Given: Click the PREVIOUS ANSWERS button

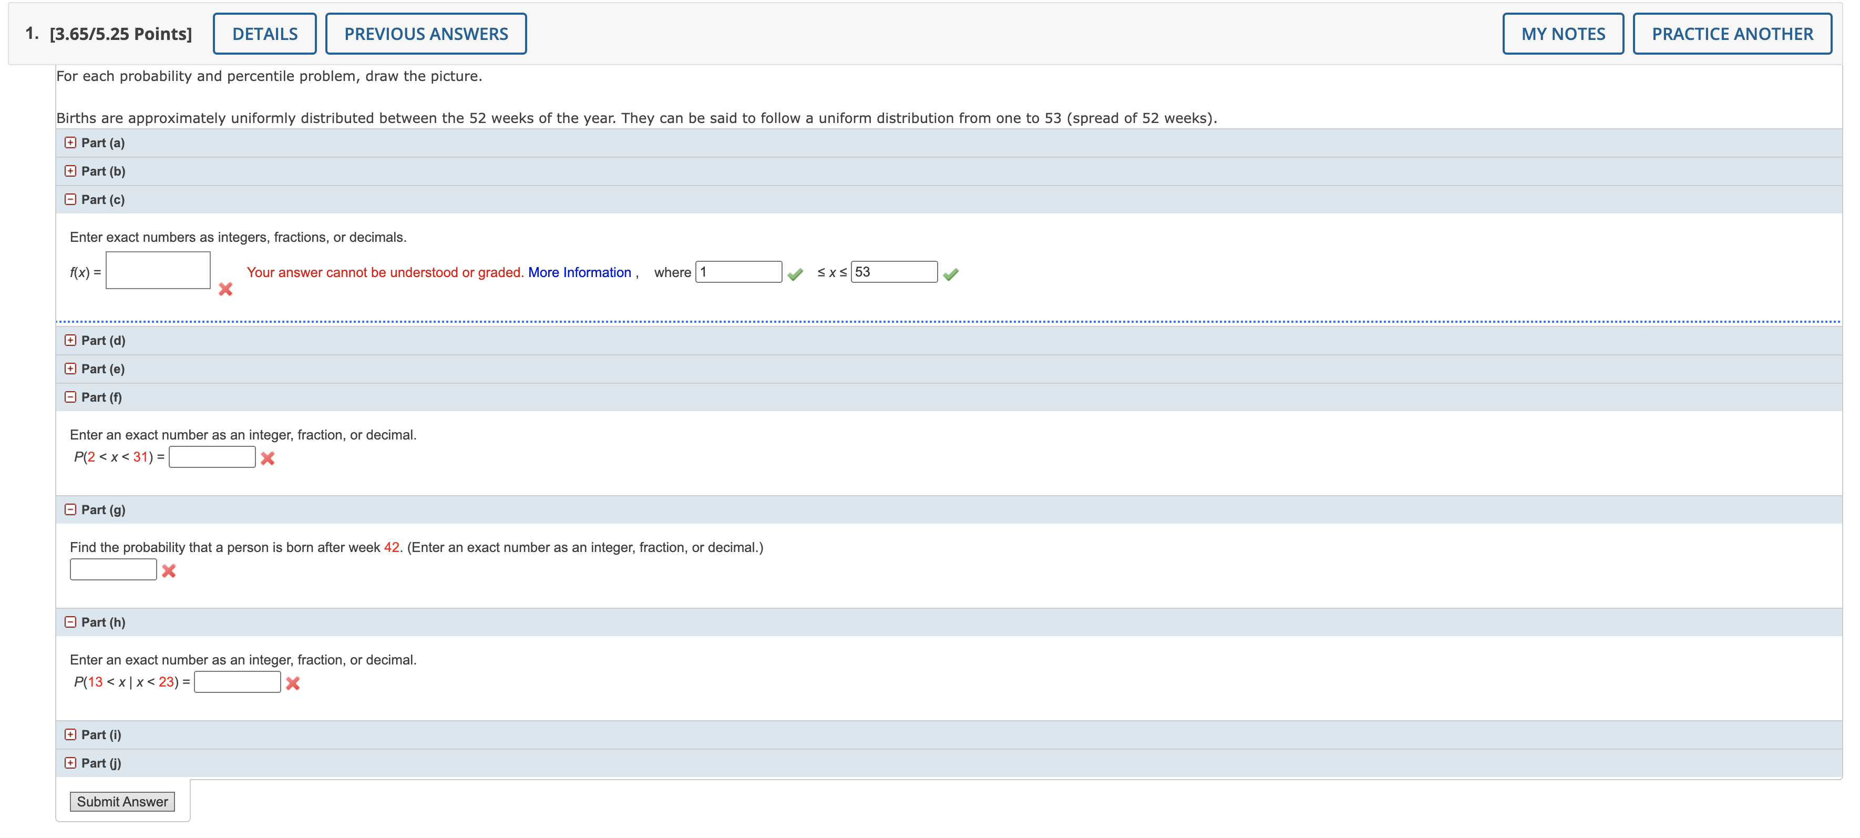Looking at the screenshot, I should point(425,33).
